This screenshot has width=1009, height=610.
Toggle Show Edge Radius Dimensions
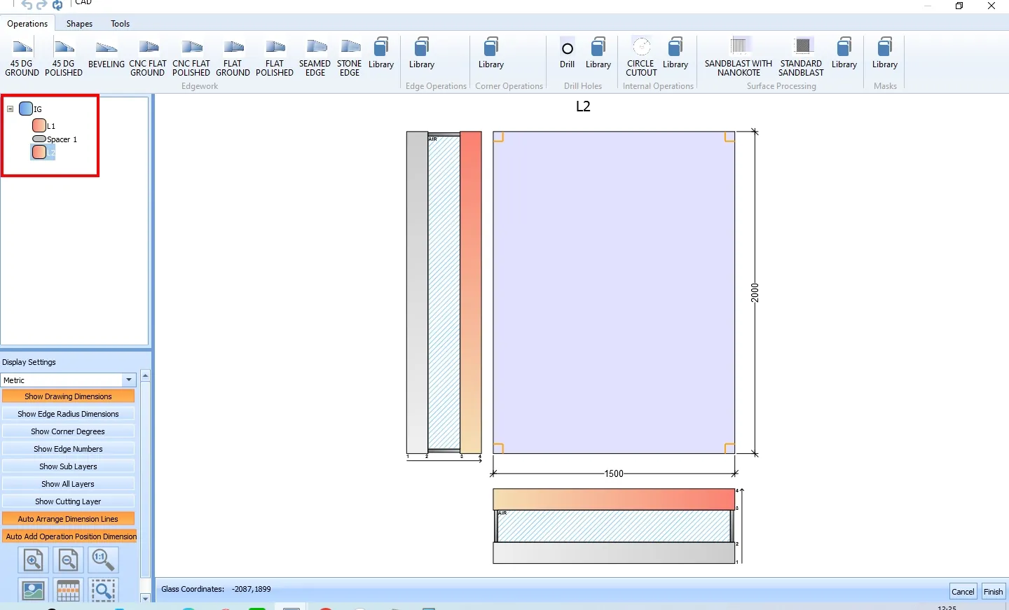pyautogui.click(x=68, y=414)
